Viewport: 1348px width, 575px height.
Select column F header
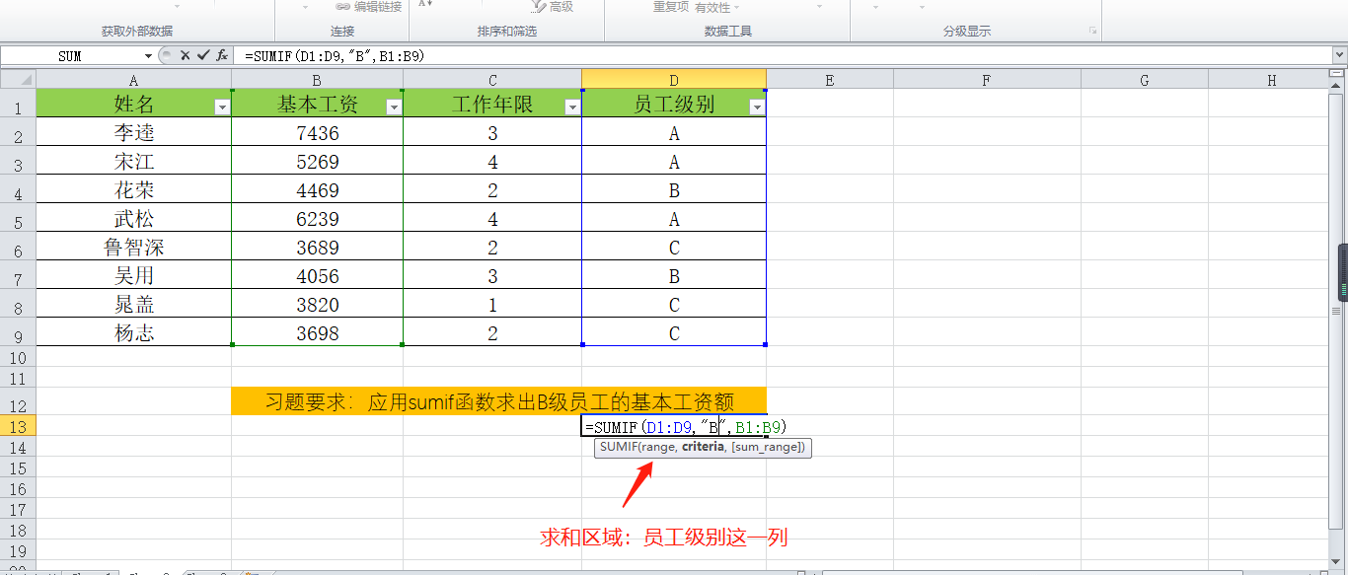987,80
